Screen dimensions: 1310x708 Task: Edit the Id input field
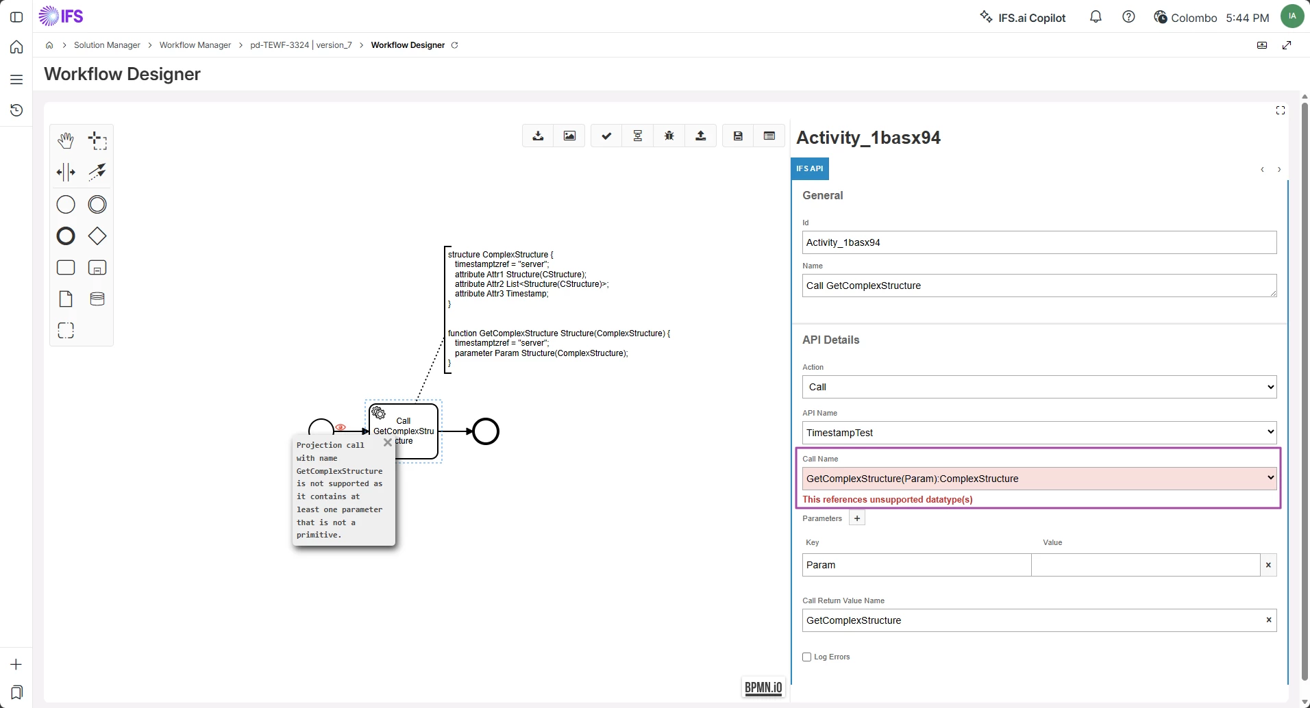pyautogui.click(x=1039, y=242)
